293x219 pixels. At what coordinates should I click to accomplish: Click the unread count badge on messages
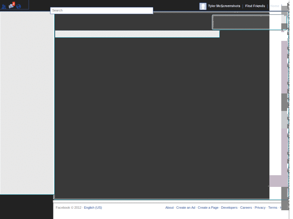coord(14,3)
